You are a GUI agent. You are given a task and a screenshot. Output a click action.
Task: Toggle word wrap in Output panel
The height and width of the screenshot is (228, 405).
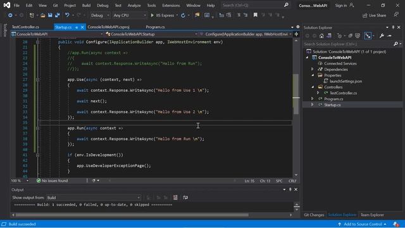click(185, 198)
